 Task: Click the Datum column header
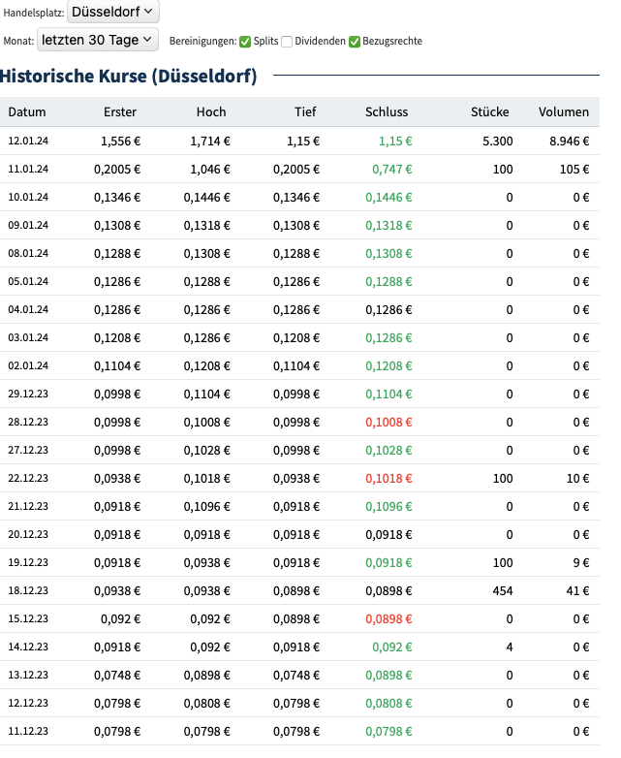27,112
